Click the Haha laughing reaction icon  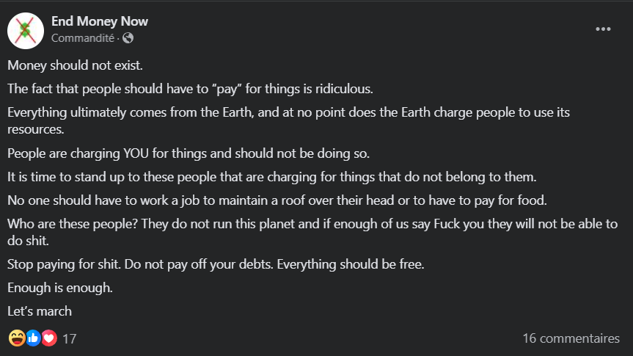tap(17, 338)
